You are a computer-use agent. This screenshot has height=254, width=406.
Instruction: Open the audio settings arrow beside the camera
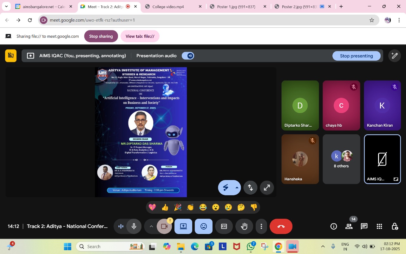(151, 226)
